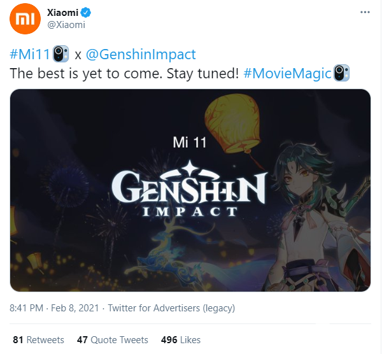Click the blue verified badge icon
This screenshot has height=354, width=382.
pyautogui.click(x=86, y=13)
